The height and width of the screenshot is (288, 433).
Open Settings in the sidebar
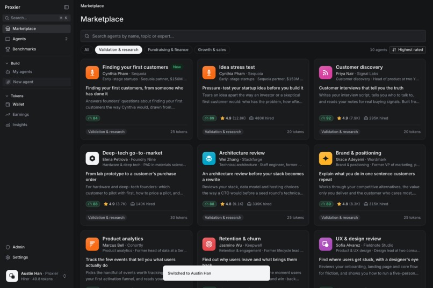click(x=37, y=257)
